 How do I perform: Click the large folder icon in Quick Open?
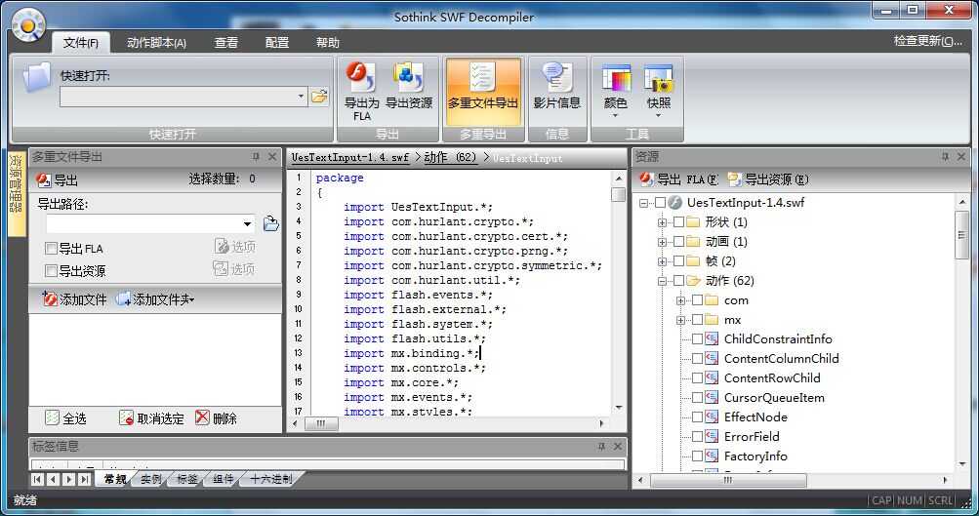[37, 77]
